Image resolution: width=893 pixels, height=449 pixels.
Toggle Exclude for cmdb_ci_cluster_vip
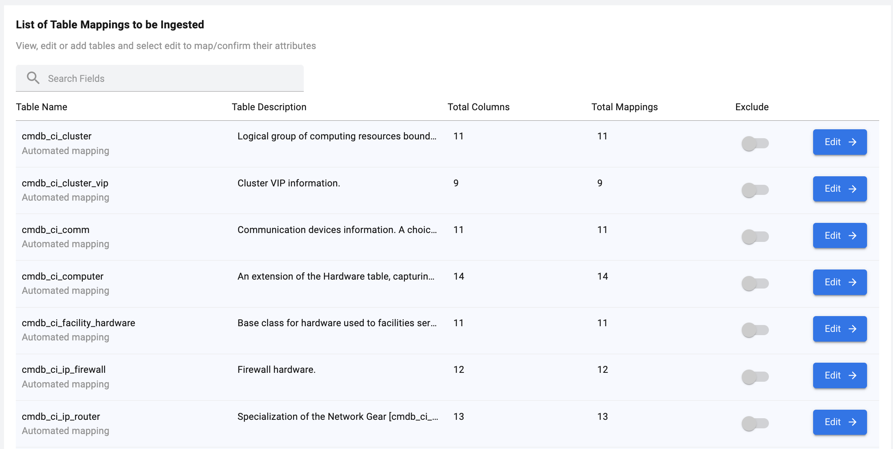[755, 190]
